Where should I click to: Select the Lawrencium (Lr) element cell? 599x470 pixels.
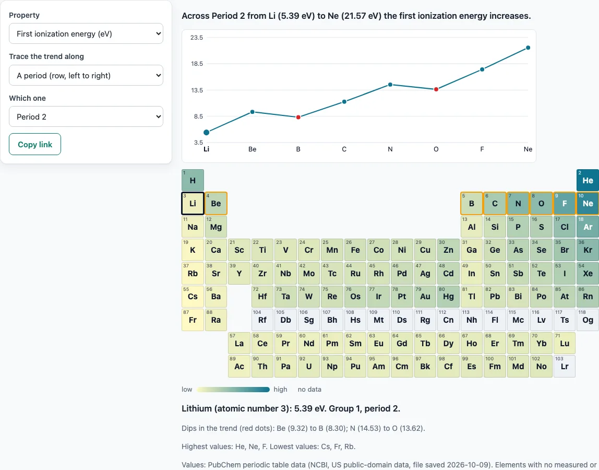565,367
